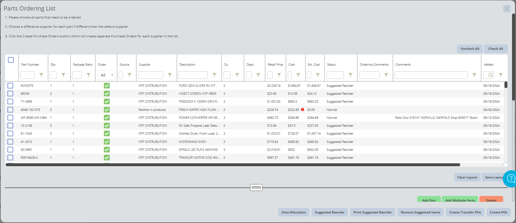Click the Print Suggested Reorder button

(373, 212)
